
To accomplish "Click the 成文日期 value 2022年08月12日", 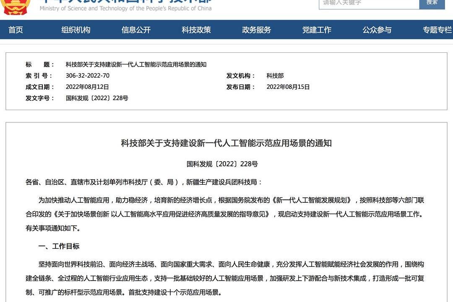I will [87, 87].
